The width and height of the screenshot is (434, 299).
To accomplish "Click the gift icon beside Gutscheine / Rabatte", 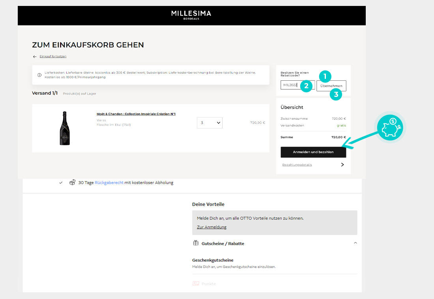I will [x=196, y=243].
